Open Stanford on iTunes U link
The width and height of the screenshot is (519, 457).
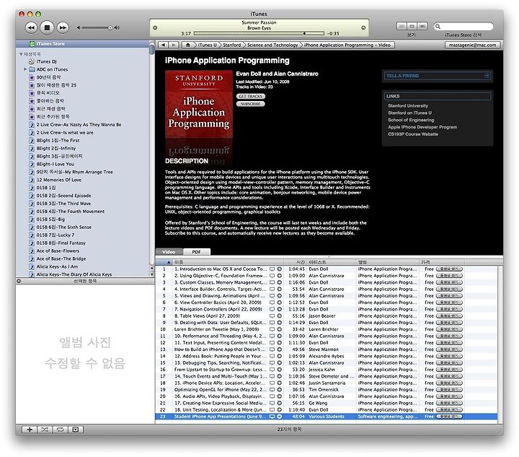[x=409, y=113]
